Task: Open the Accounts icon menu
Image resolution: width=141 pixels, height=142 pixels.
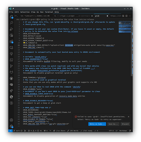Action: point(11,120)
